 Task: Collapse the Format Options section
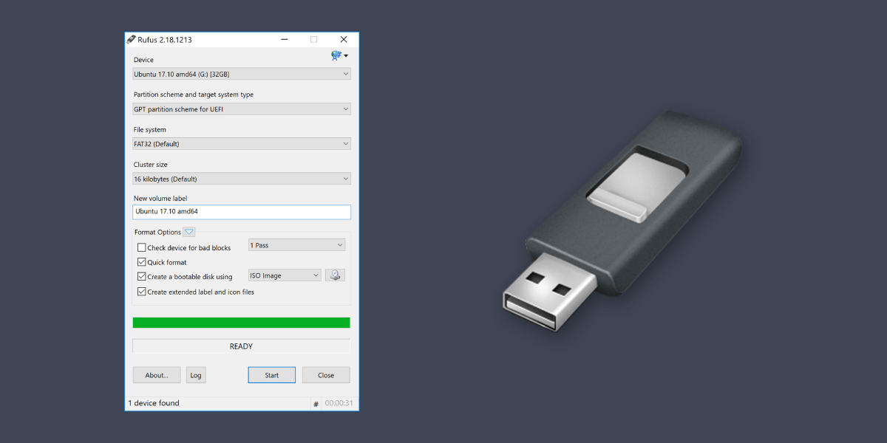click(189, 231)
